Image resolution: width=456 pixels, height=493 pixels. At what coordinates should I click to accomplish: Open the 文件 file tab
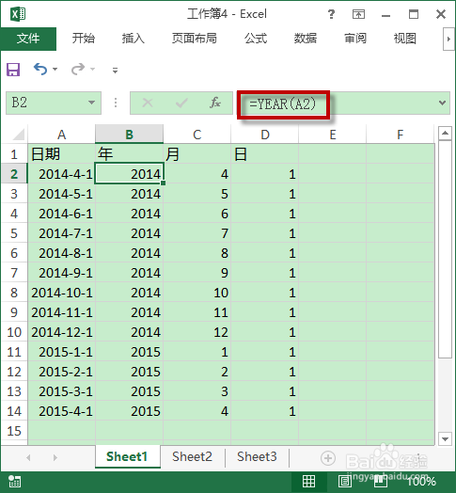(x=28, y=39)
